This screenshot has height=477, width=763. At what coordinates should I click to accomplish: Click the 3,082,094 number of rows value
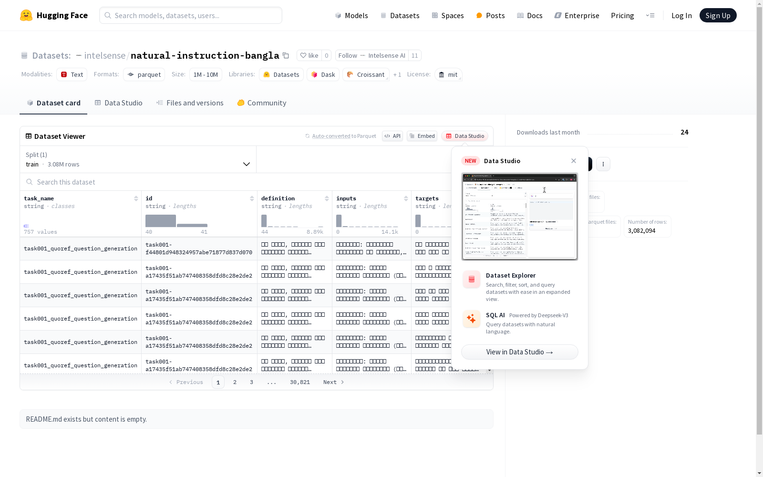click(641, 231)
